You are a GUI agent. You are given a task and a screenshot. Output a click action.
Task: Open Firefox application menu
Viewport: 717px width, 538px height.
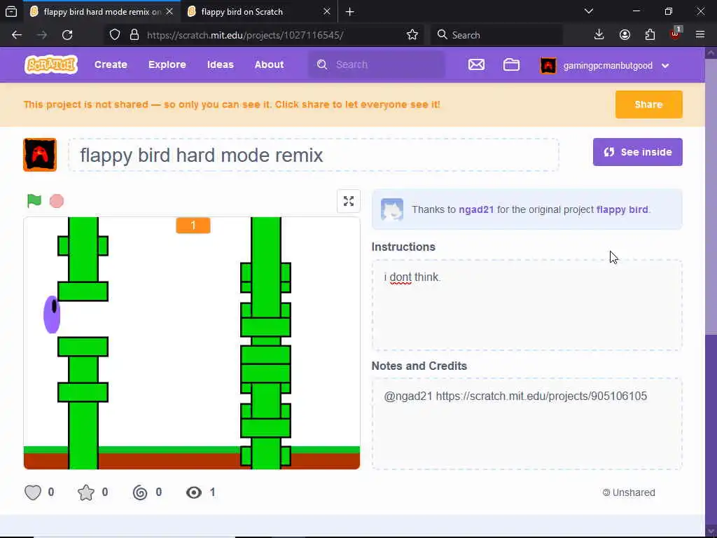point(700,35)
